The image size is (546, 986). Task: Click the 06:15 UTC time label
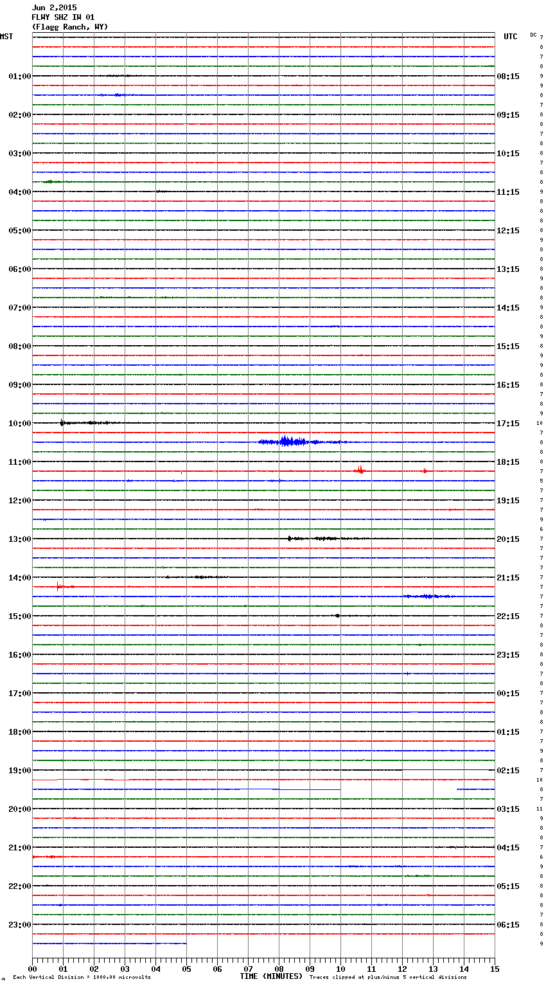tap(508, 925)
